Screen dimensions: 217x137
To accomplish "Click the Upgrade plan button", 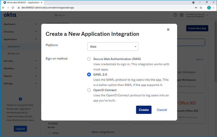I will pyautogui.click(x=20, y=129).
